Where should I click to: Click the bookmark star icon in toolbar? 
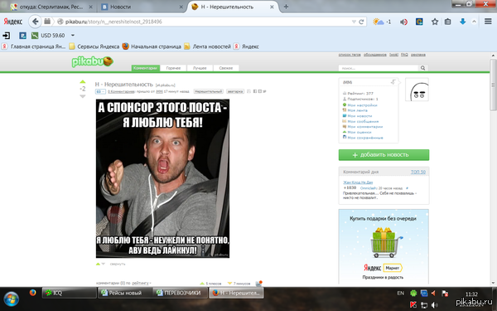[x=435, y=22]
